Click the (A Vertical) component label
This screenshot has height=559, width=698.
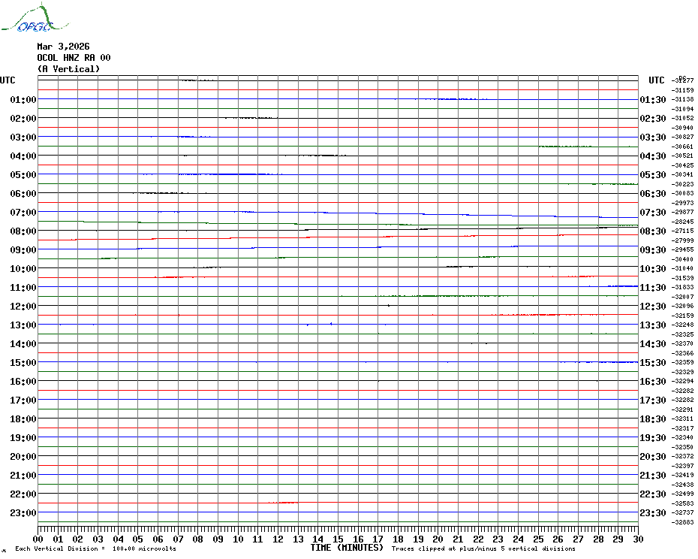68,69
